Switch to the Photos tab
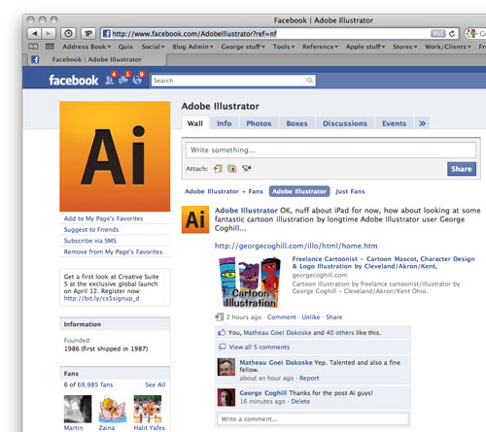The width and height of the screenshot is (486, 432). 259,123
